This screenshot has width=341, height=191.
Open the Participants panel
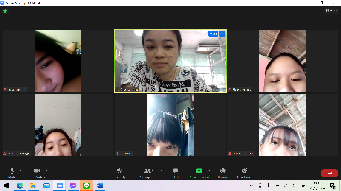147,171
